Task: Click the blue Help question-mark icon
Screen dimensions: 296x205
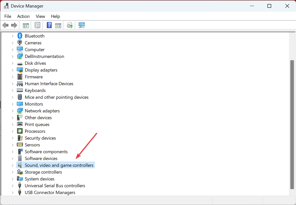Action: pyautogui.click(x=49, y=25)
